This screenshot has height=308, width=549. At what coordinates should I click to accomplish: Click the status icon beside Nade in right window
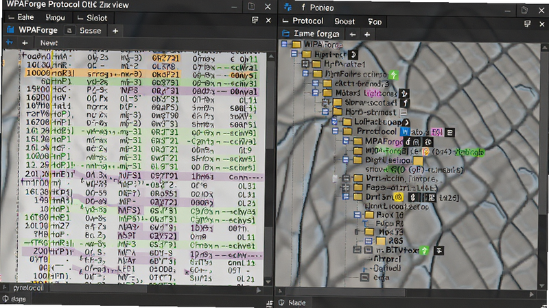(281, 303)
